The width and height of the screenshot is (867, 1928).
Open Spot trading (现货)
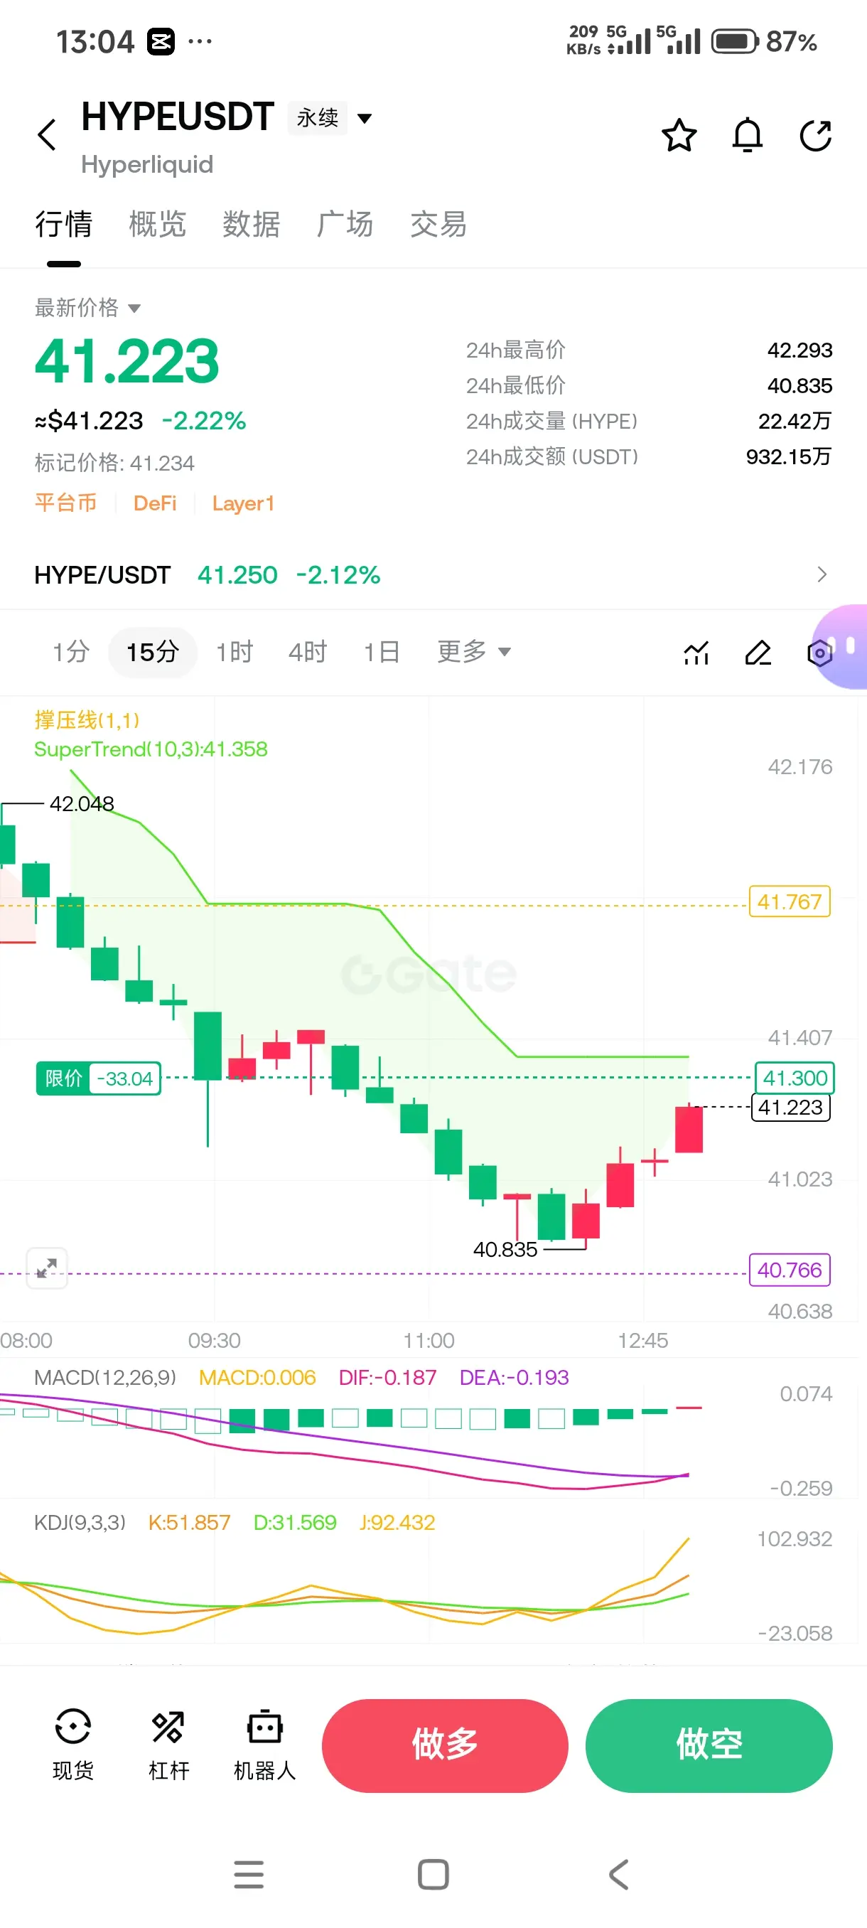(73, 1745)
